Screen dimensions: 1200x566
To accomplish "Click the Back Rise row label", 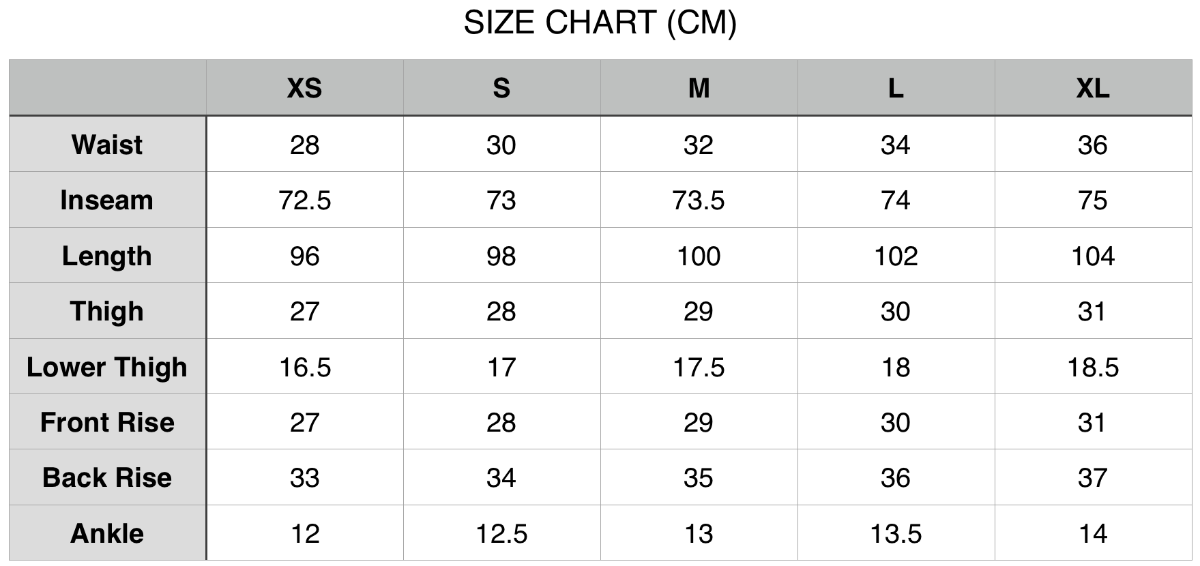I will tap(107, 477).
